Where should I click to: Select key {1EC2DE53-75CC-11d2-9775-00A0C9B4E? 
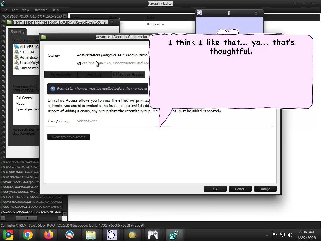[32, 197]
